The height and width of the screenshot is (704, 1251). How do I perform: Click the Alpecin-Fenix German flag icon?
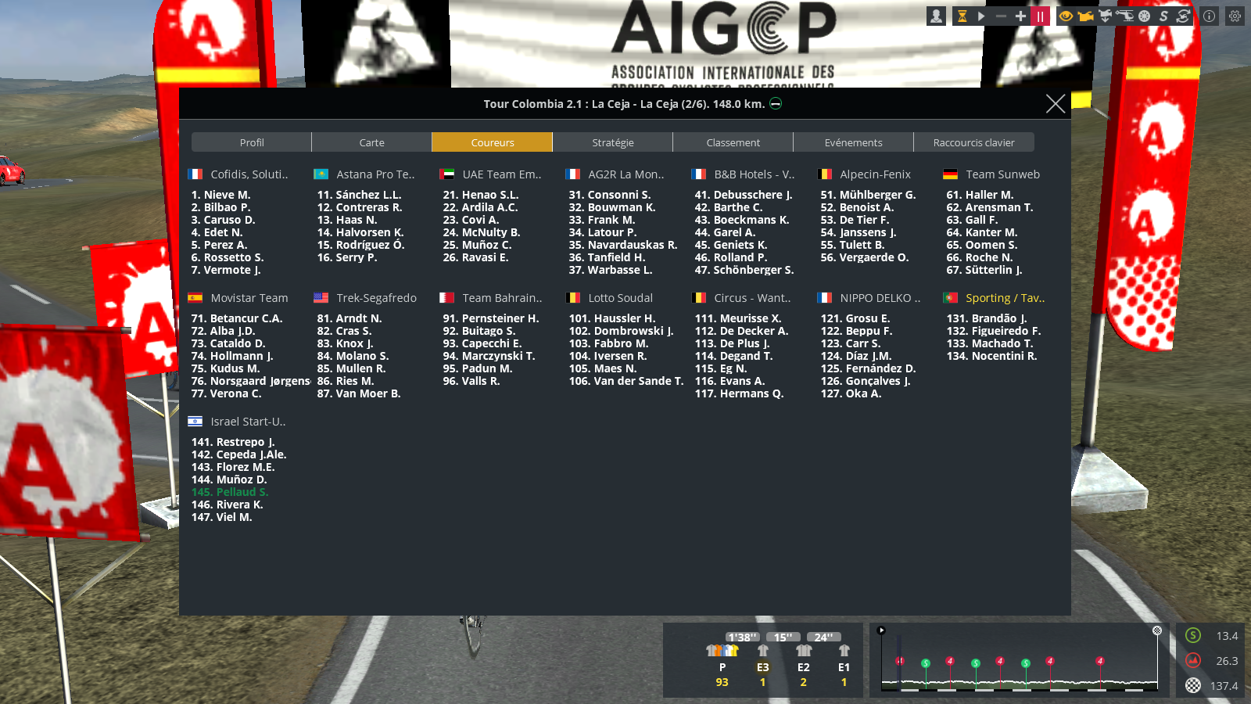(825, 174)
